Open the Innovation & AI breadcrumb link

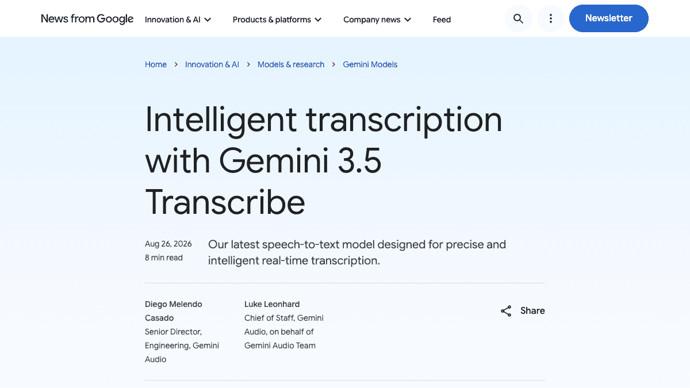[x=212, y=64]
